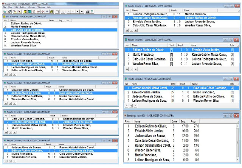Select round 3 pairing Murilo Francisco vs Wesden

pyautogui.click(x=60, y=128)
